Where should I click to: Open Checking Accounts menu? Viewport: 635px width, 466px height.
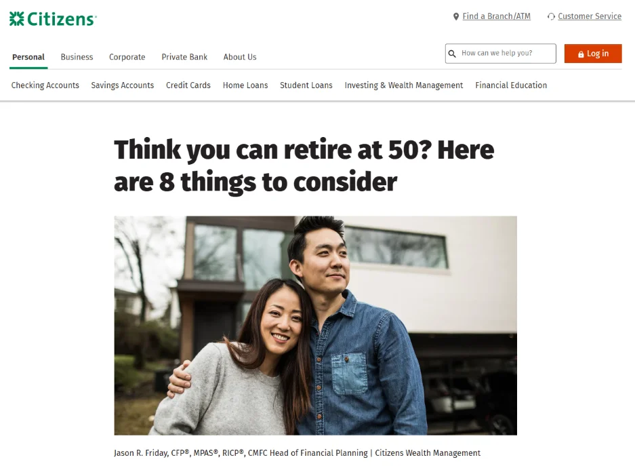(x=45, y=85)
